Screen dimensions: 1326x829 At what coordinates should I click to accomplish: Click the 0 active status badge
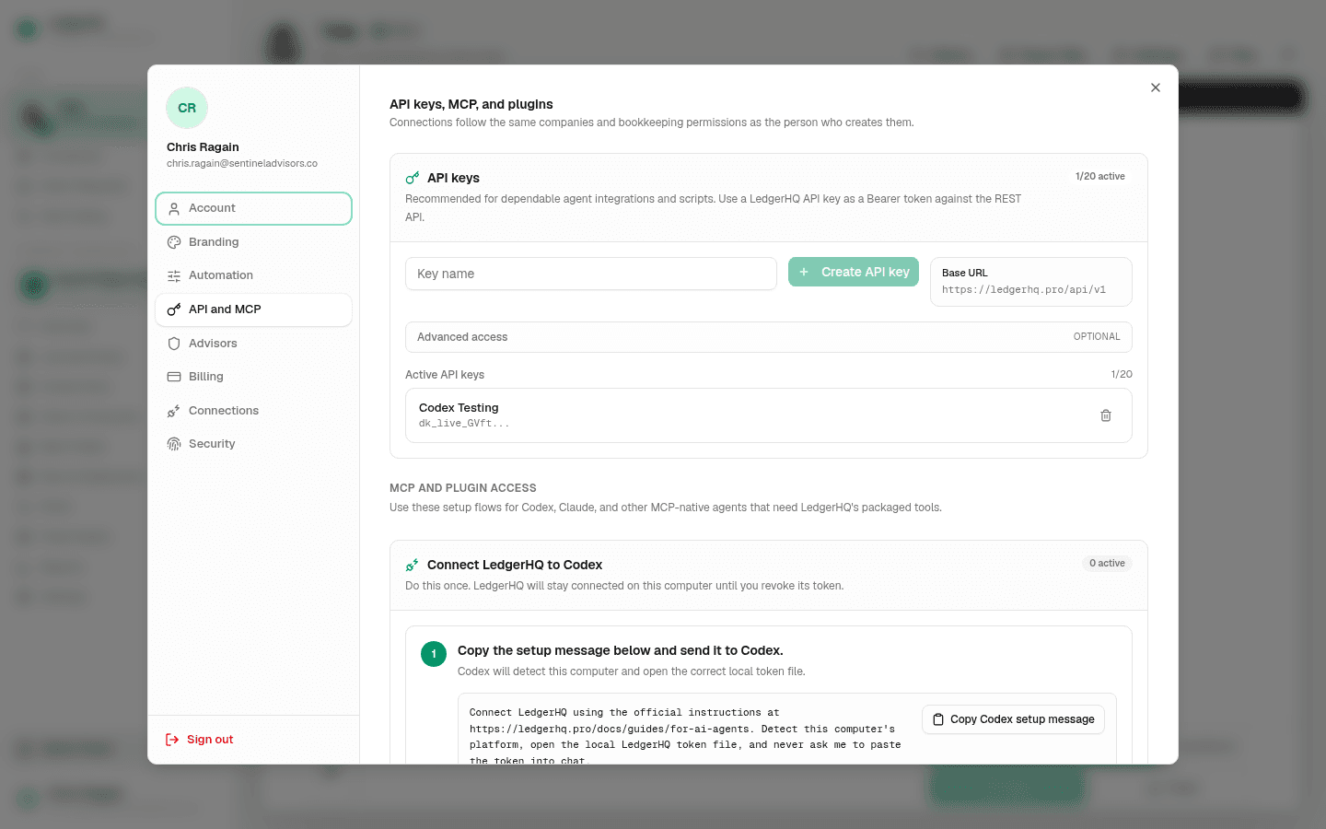[1107, 564]
